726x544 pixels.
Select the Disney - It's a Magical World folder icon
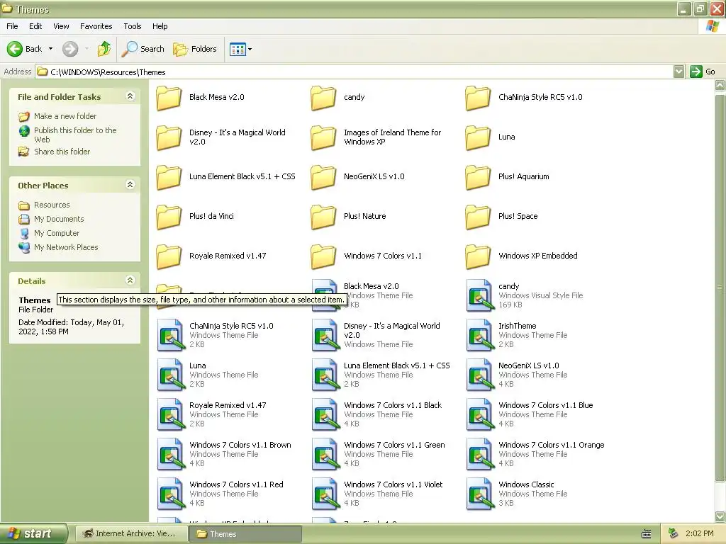pyautogui.click(x=169, y=138)
